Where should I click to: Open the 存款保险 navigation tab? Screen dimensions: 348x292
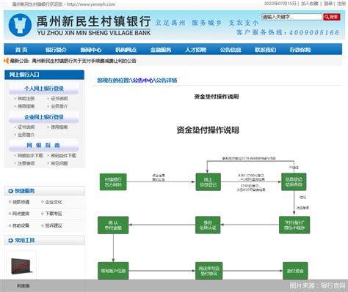pos(300,50)
